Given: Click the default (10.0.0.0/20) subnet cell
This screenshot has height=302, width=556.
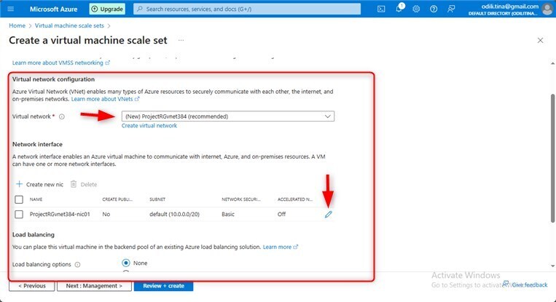Looking at the screenshot, I should click(174, 214).
